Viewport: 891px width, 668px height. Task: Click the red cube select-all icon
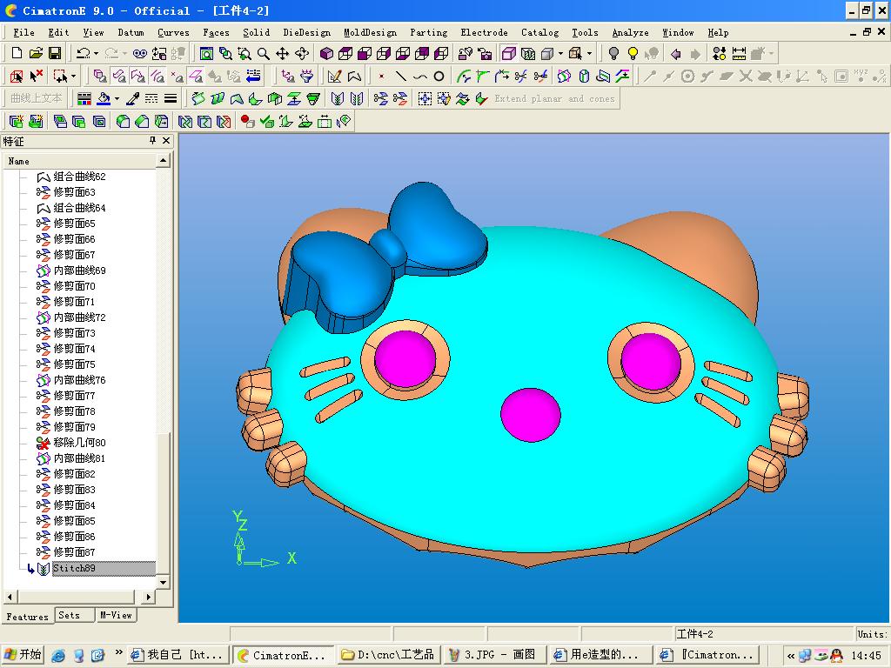coord(17,77)
